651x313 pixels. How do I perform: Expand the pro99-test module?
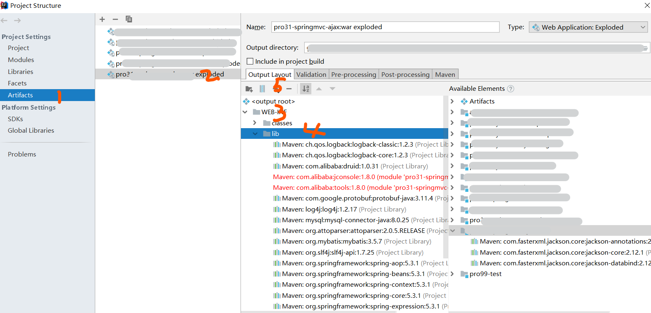[452, 274]
